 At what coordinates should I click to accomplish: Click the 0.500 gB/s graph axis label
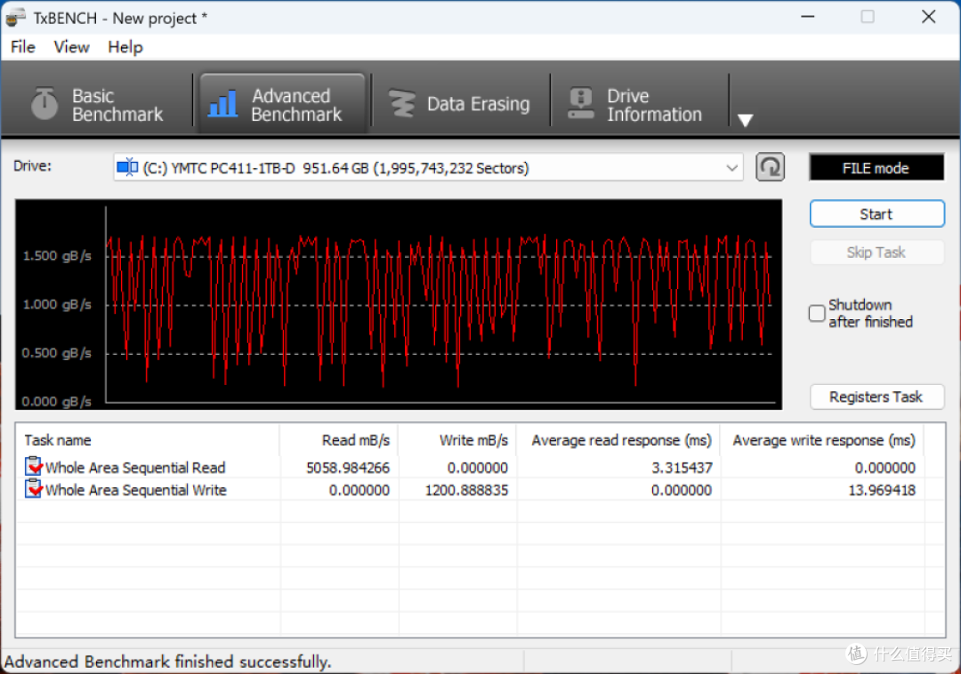tap(57, 353)
